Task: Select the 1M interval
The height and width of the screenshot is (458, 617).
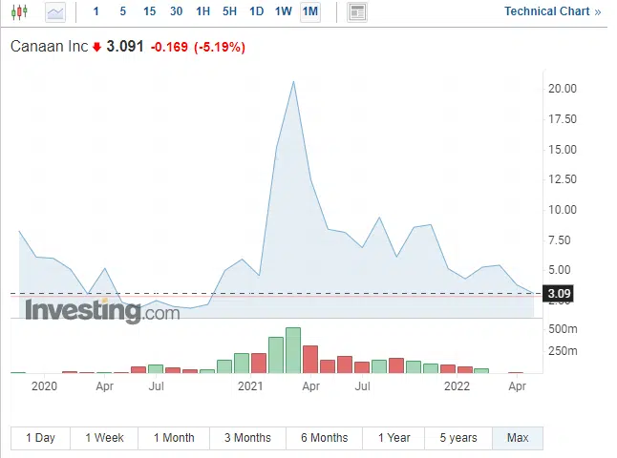Action: pos(310,11)
